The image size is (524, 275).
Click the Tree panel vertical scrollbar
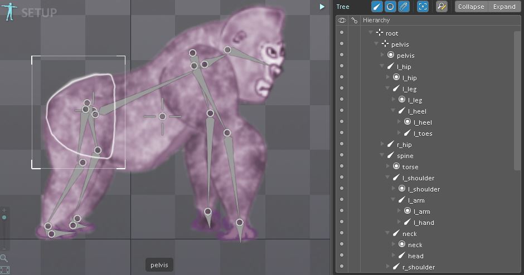[x=518, y=101]
